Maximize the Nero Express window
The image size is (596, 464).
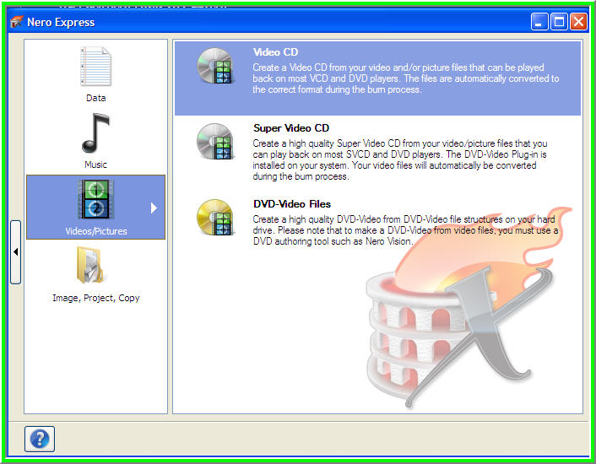(559, 22)
